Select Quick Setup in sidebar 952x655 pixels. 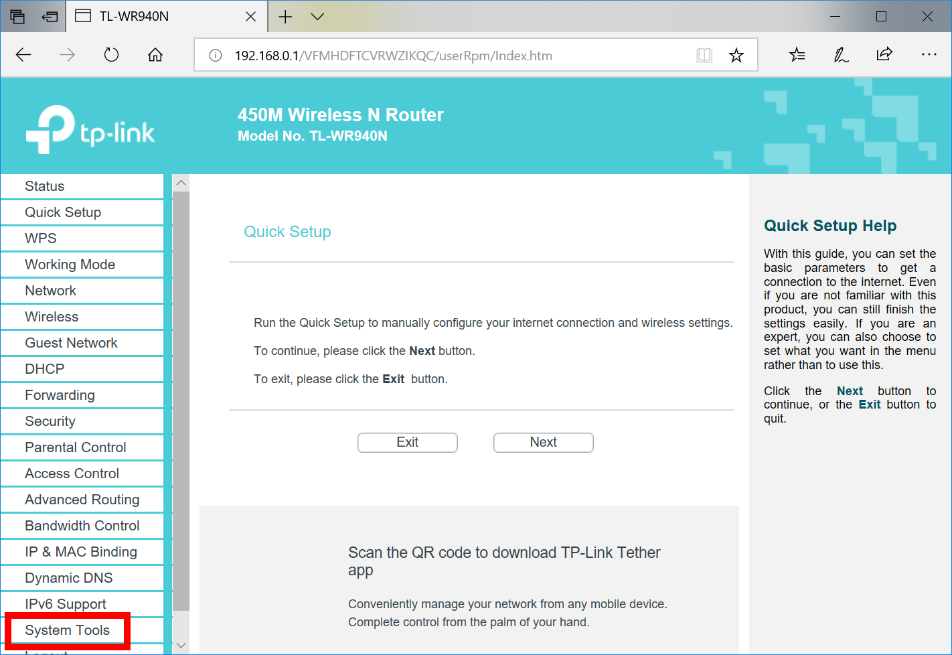(x=82, y=212)
